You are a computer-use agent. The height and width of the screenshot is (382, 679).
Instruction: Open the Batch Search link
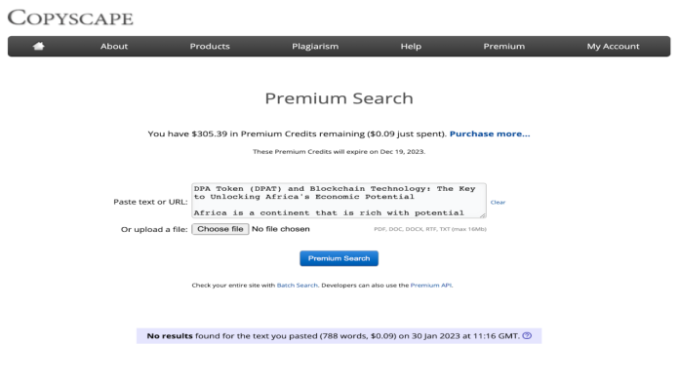click(x=297, y=286)
